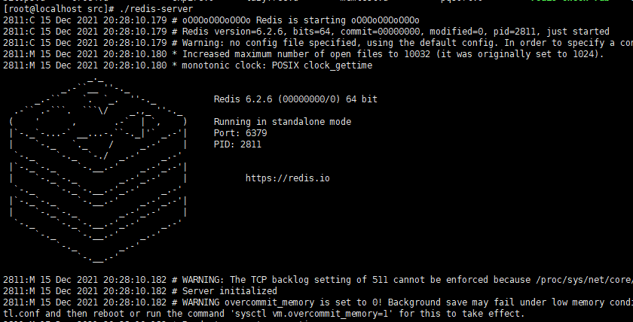This screenshot has height=322, width=633.
Task: Click the "Redis 6.2.6 (00000000/0) 64 bit" banner
Action: (x=295, y=99)
